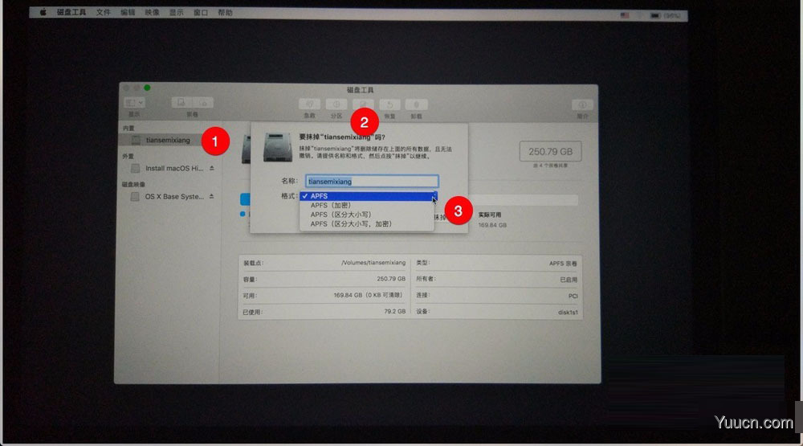Screen dimensions: 803x446
Task: Click the battery status icon
Action: [x=655, y=16]
